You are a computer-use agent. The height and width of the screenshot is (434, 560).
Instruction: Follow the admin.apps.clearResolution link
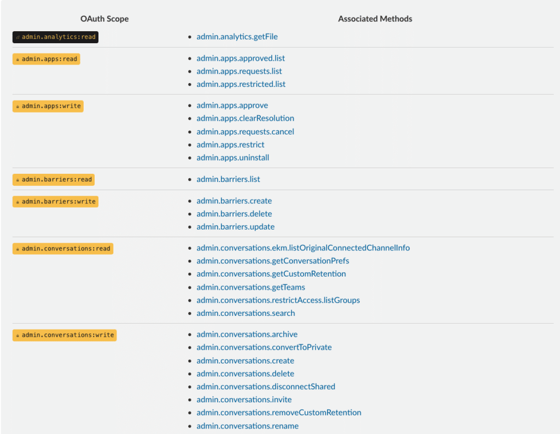246,119
